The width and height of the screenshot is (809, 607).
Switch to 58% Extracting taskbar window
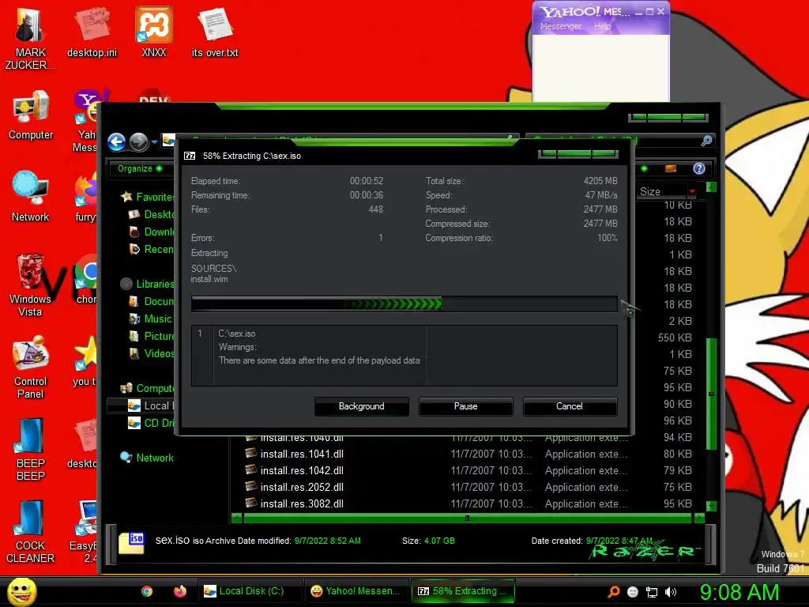[x=462, y=591]
